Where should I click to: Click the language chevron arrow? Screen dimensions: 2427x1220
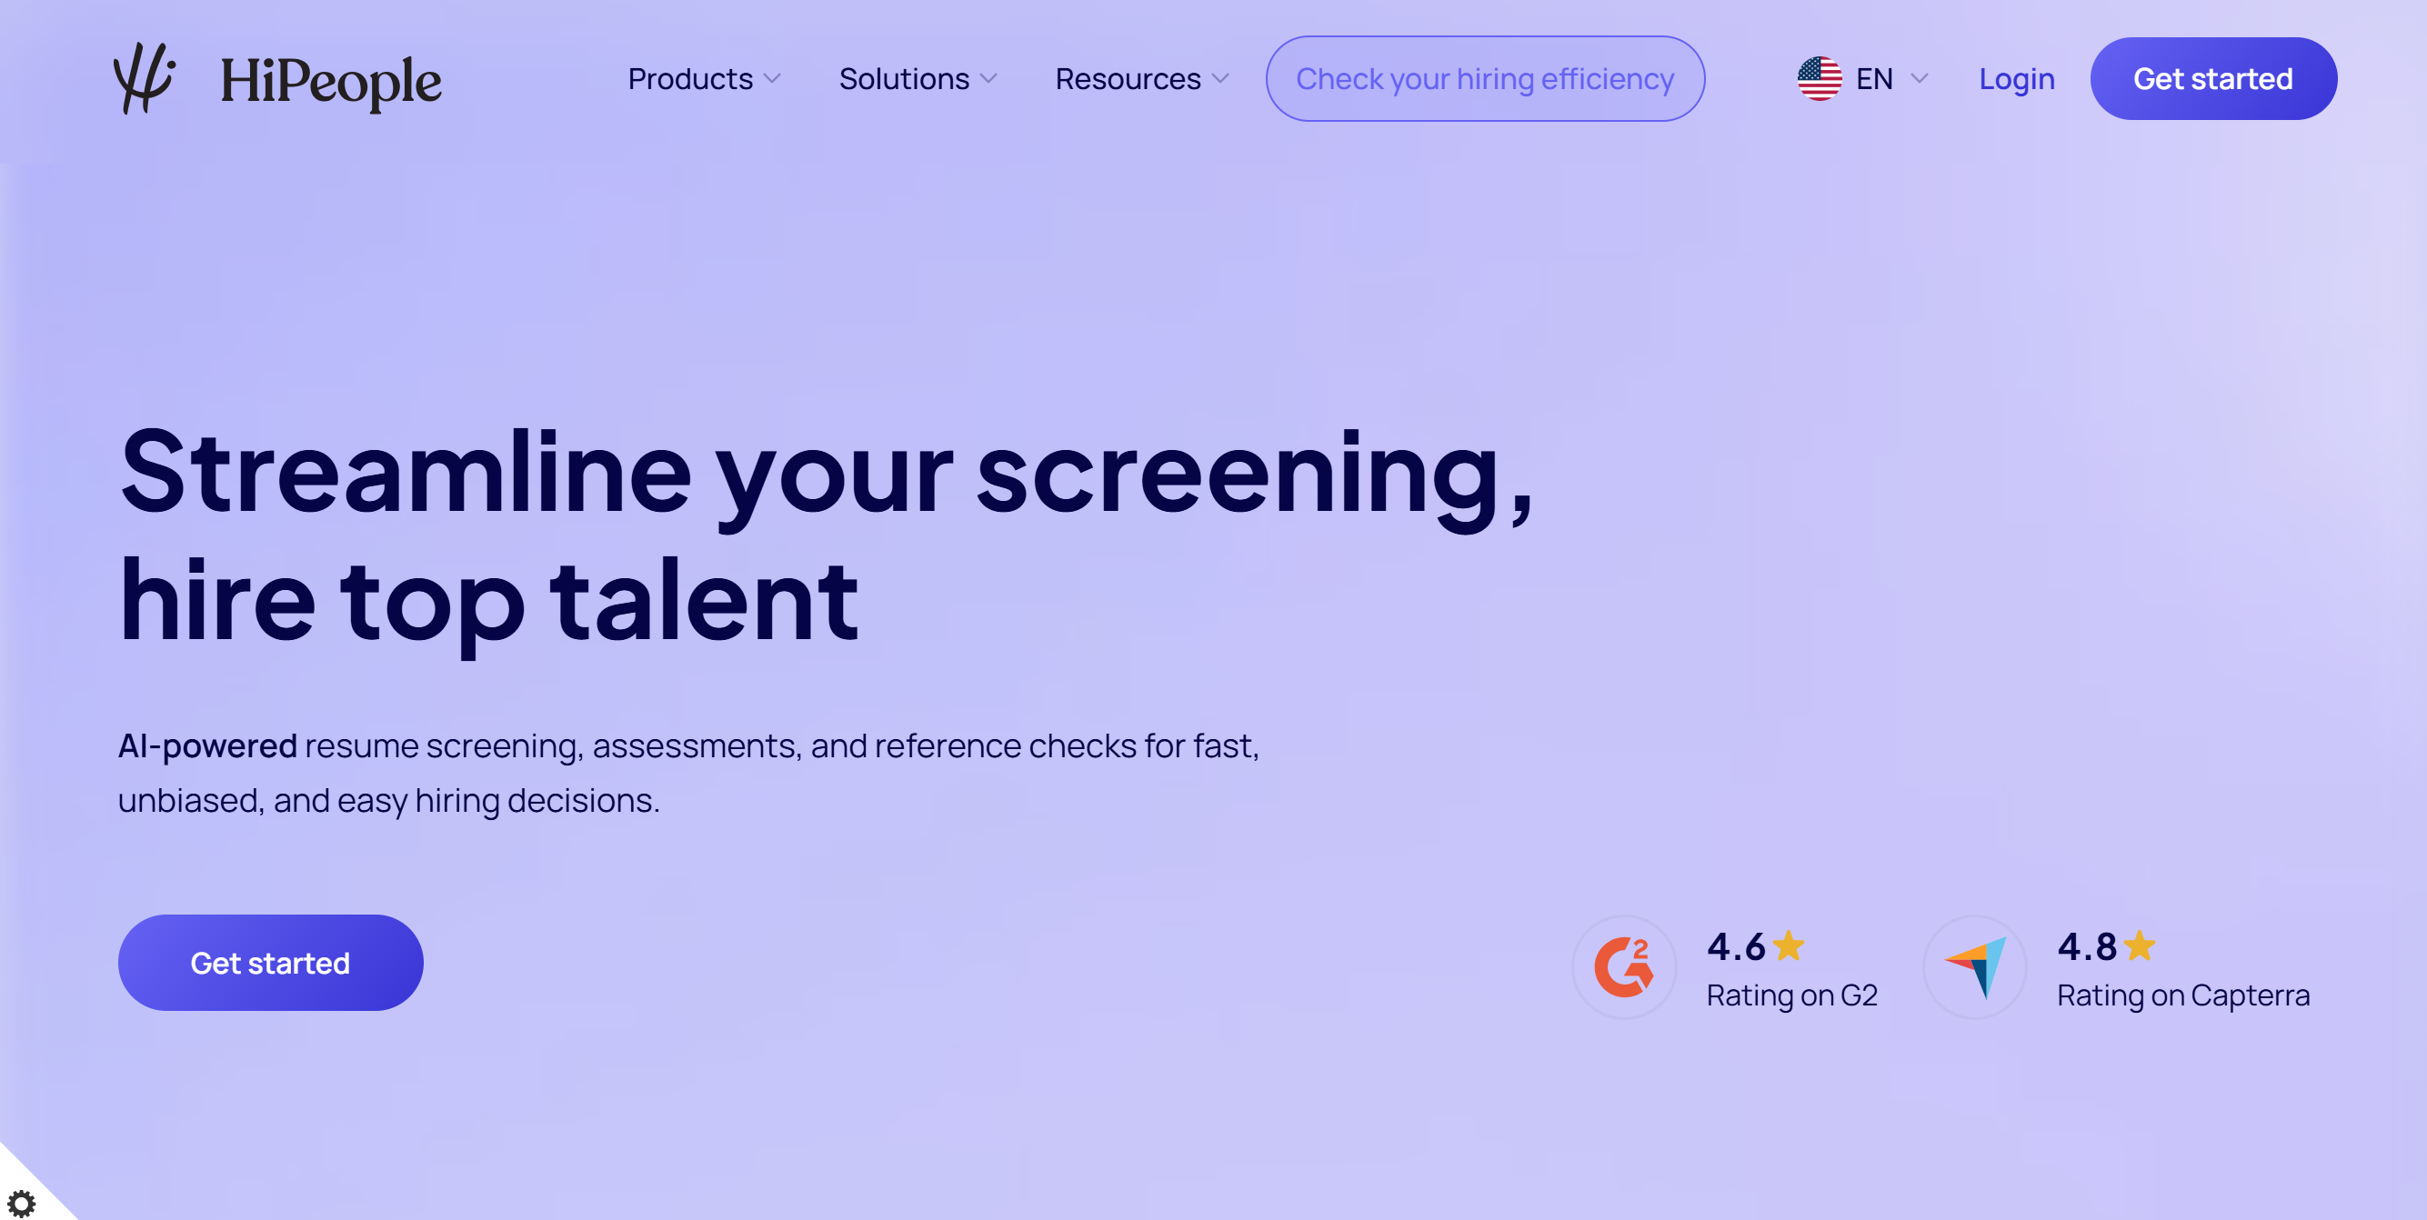1920,79
